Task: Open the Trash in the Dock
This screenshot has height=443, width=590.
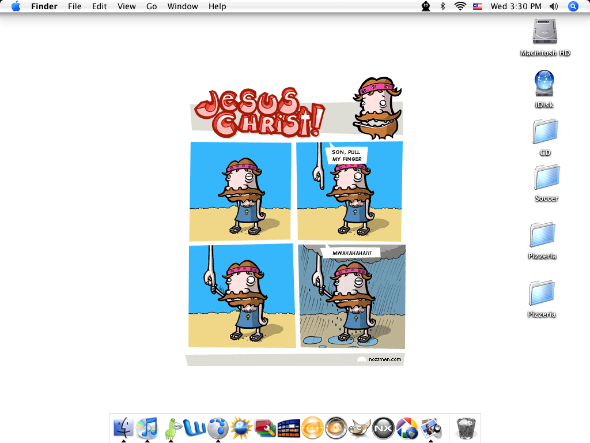Action: (x=466, y=428)
